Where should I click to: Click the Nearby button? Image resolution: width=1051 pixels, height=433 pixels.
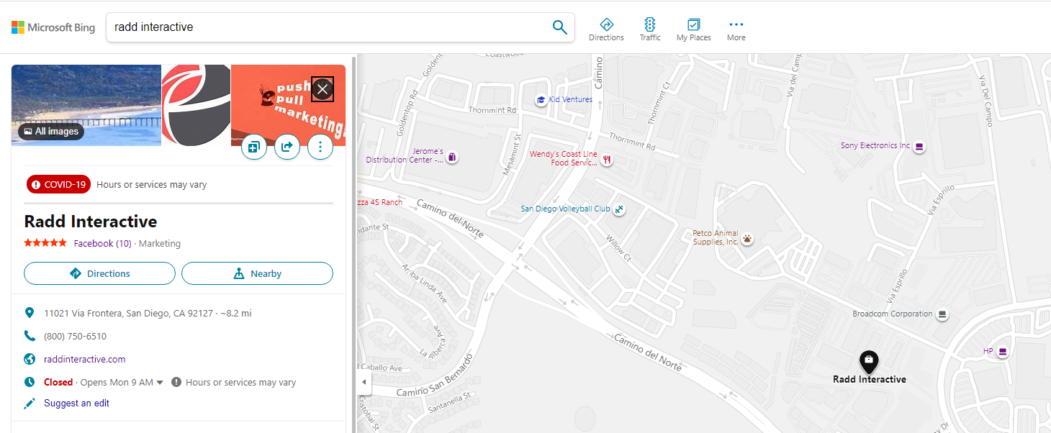pos(257,273)
